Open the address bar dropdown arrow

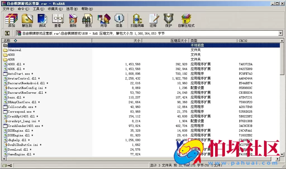[280, 33]
